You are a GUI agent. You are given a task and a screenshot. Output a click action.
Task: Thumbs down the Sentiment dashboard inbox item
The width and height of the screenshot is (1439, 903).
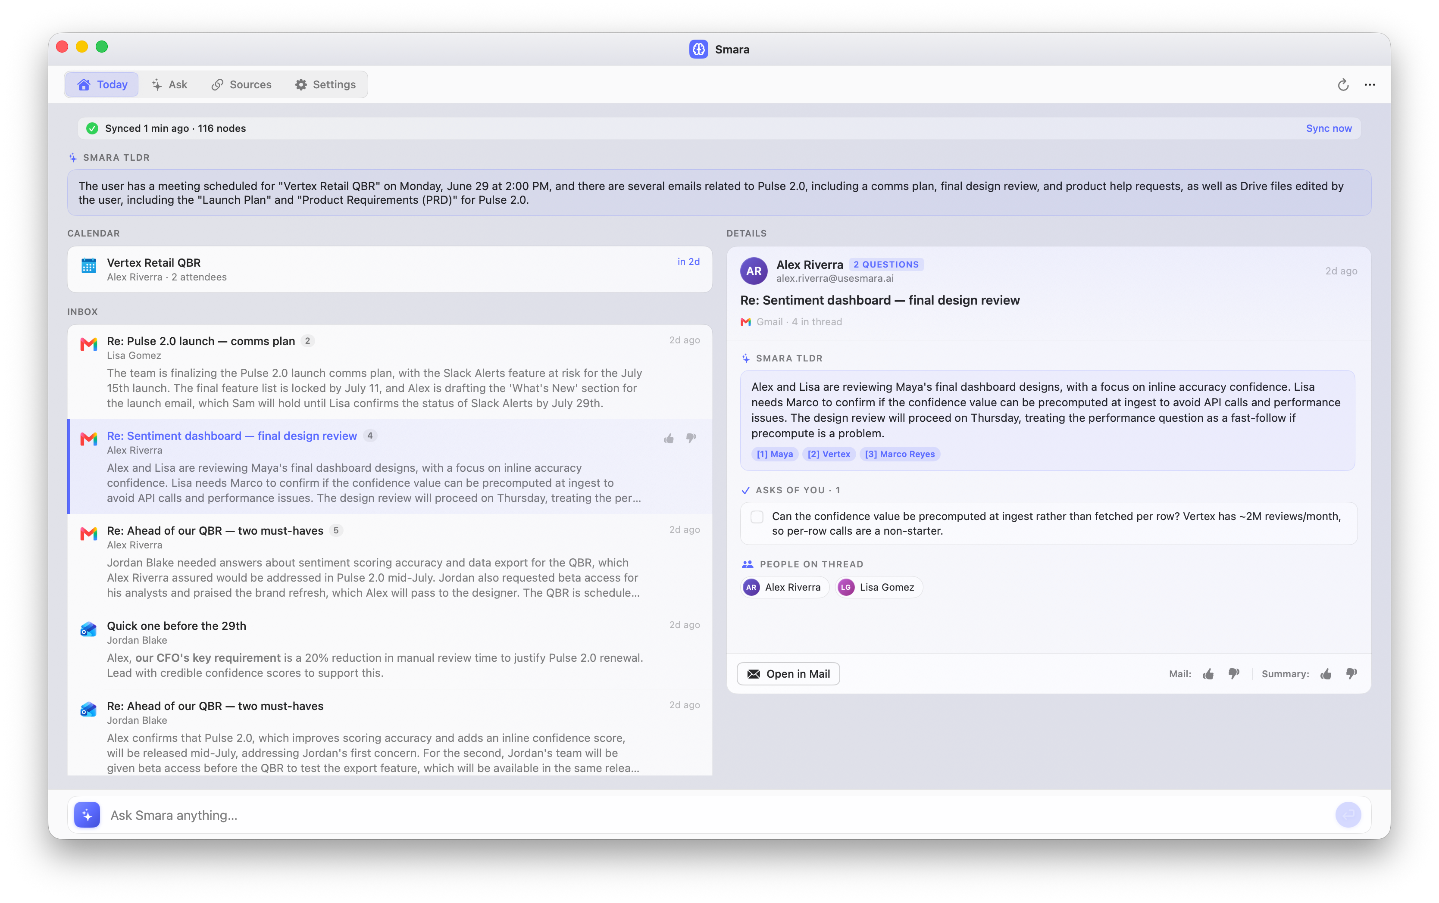pos(691,439)
